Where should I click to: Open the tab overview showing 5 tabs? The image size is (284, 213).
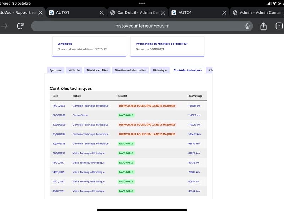pos(279,26)
